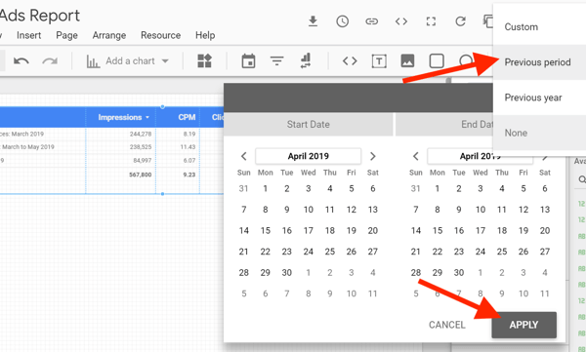Screen dimensions: 586x352
Task: Sort by Impressions column header
Action: point(120,117)
